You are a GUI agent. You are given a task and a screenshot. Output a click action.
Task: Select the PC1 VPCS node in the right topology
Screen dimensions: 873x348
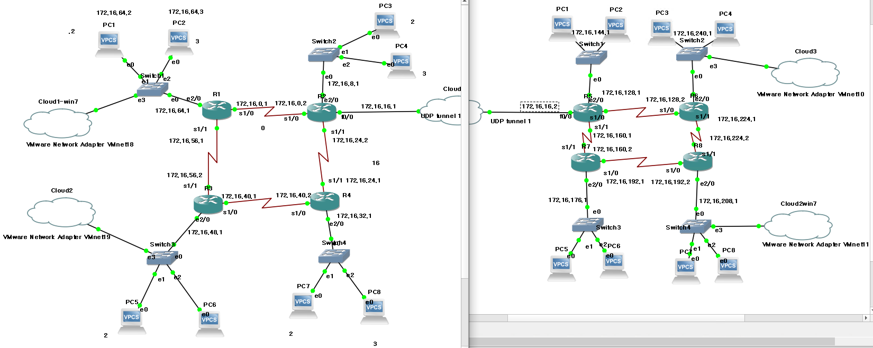(x=562, y=28)
